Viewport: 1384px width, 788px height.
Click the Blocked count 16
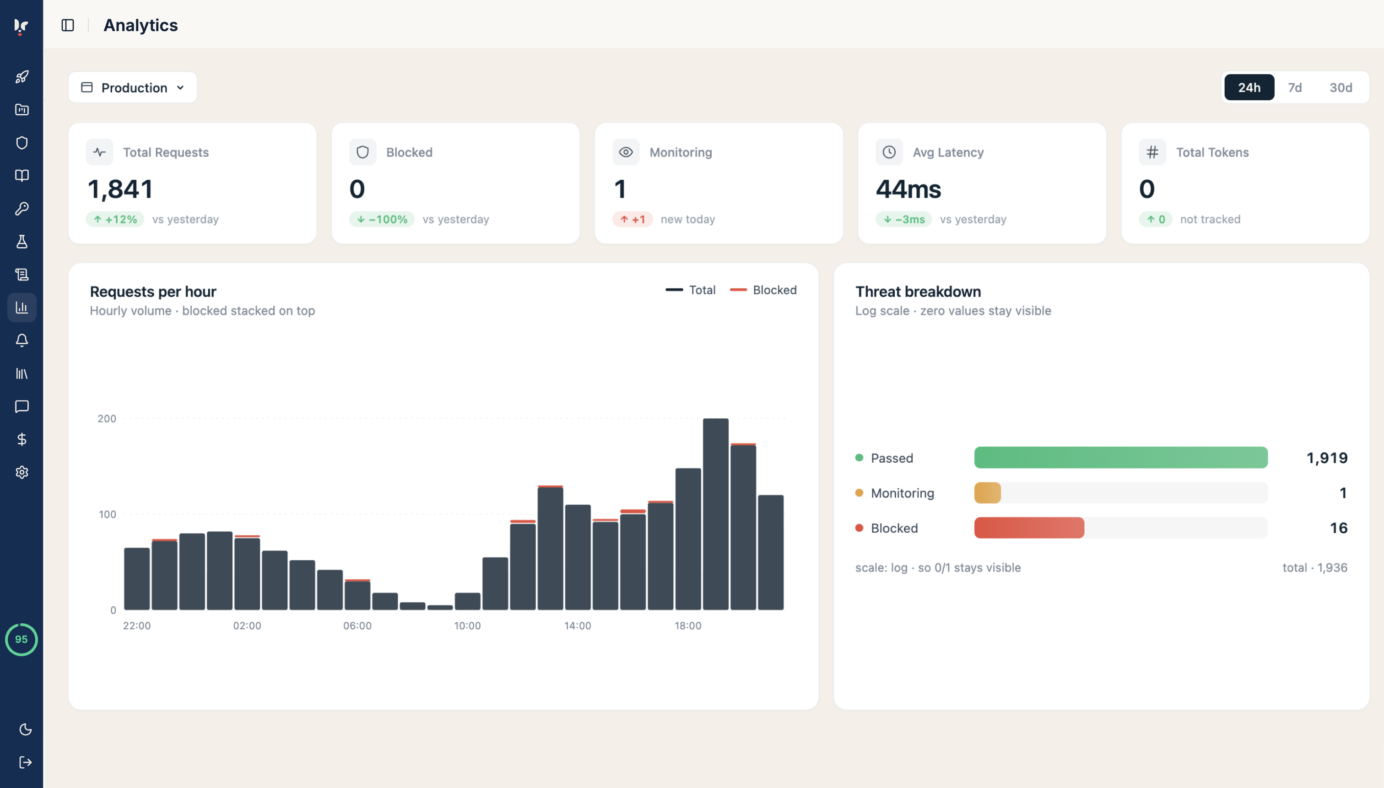point(1339,528)
